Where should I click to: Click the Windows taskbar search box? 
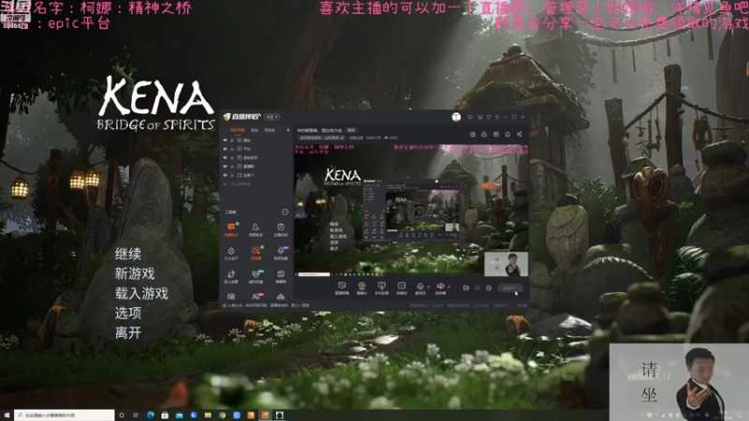[x=64, y=415]
